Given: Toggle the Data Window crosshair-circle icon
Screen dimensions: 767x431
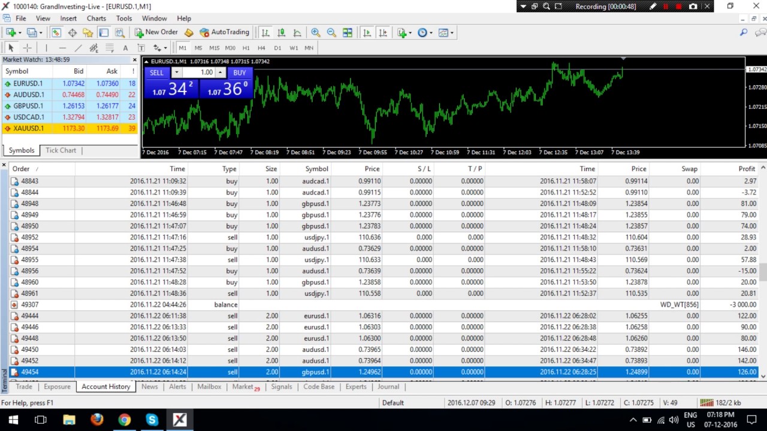Looking at the screenshot, I should [72, 33].
